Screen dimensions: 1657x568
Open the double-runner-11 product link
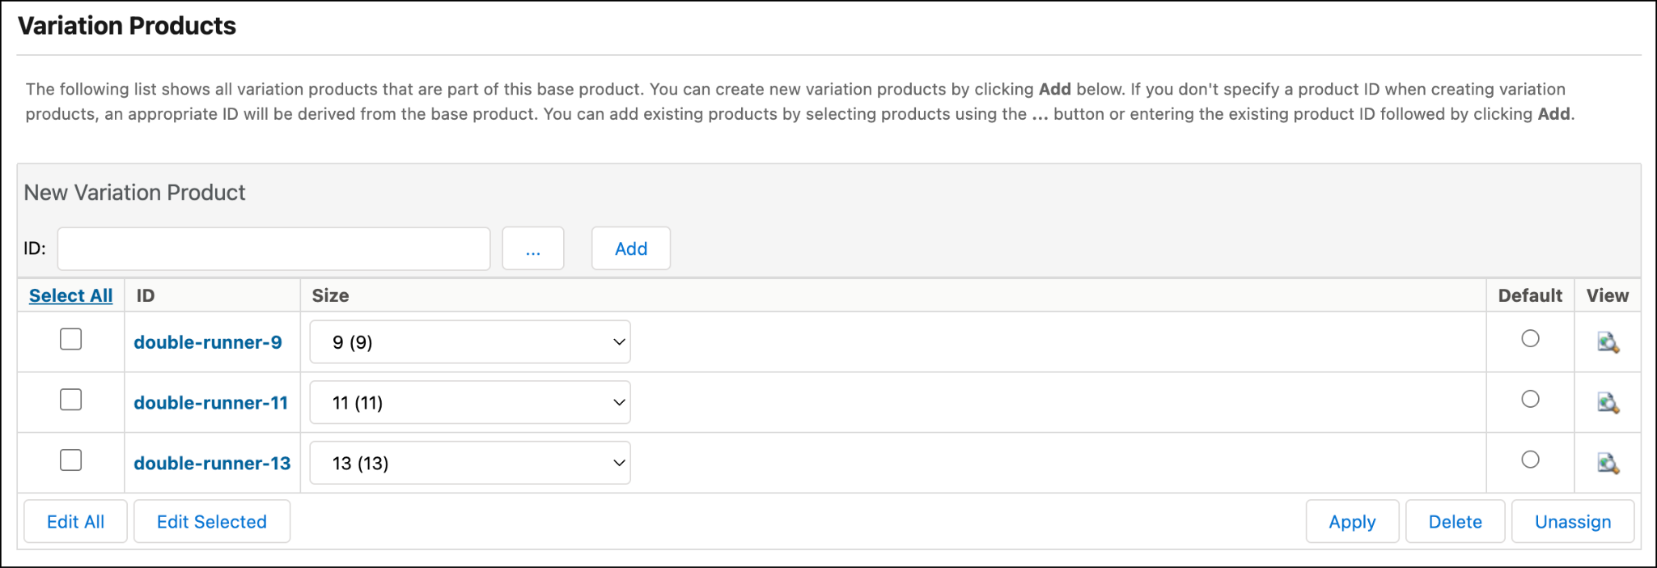click(211, 403)
